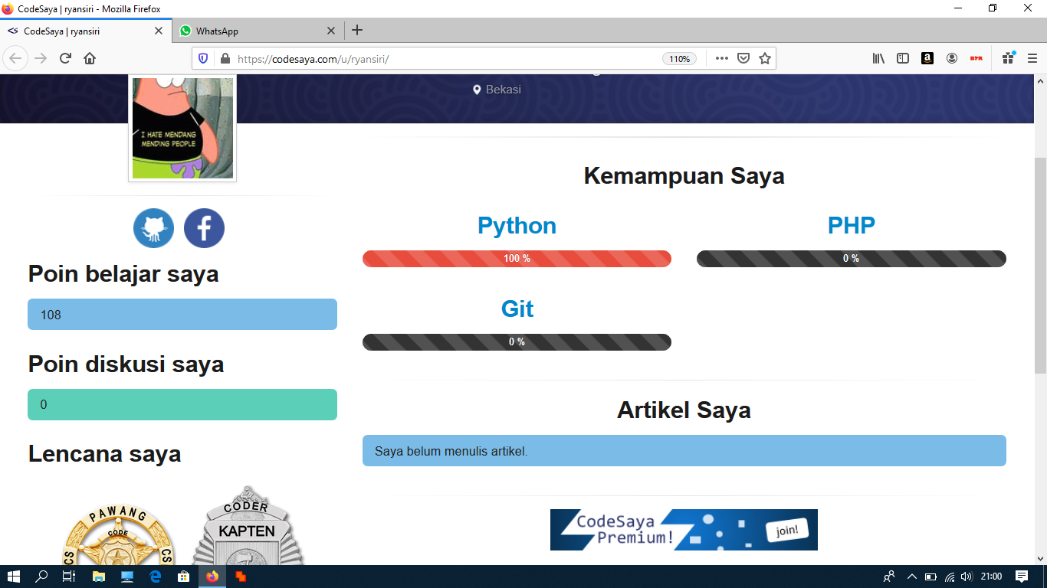Bookmark this page with star
The width and height of the screenshot is (1047, 588).
(764, 58)
